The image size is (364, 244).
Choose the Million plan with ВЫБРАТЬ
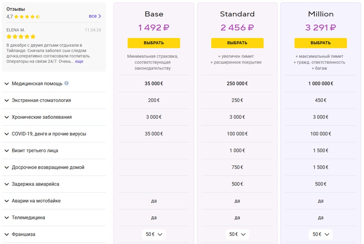point(320,43)
